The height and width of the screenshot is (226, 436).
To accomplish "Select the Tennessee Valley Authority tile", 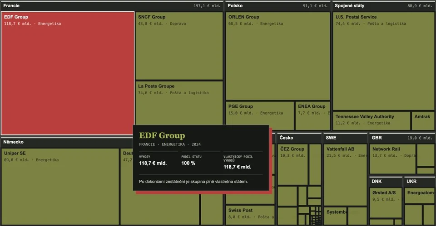I will click(x=372, y=121).
